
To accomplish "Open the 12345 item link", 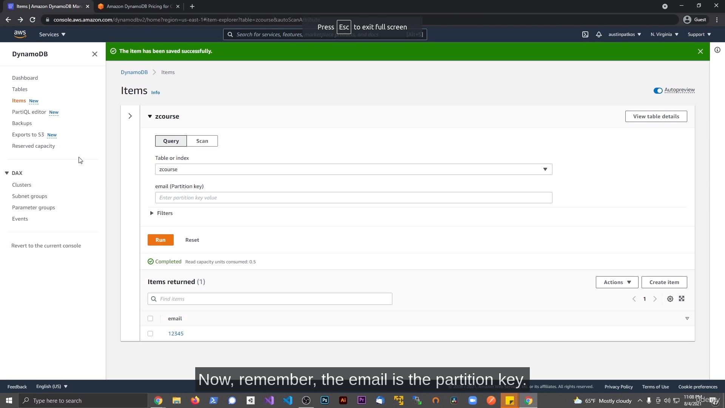I will (x=176, y=334).
